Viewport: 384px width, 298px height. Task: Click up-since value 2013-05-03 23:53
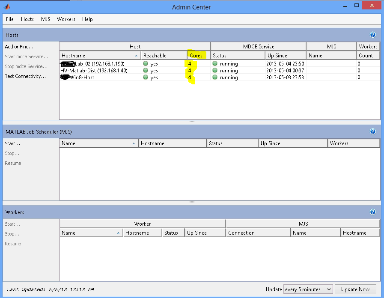coord(285,77)
